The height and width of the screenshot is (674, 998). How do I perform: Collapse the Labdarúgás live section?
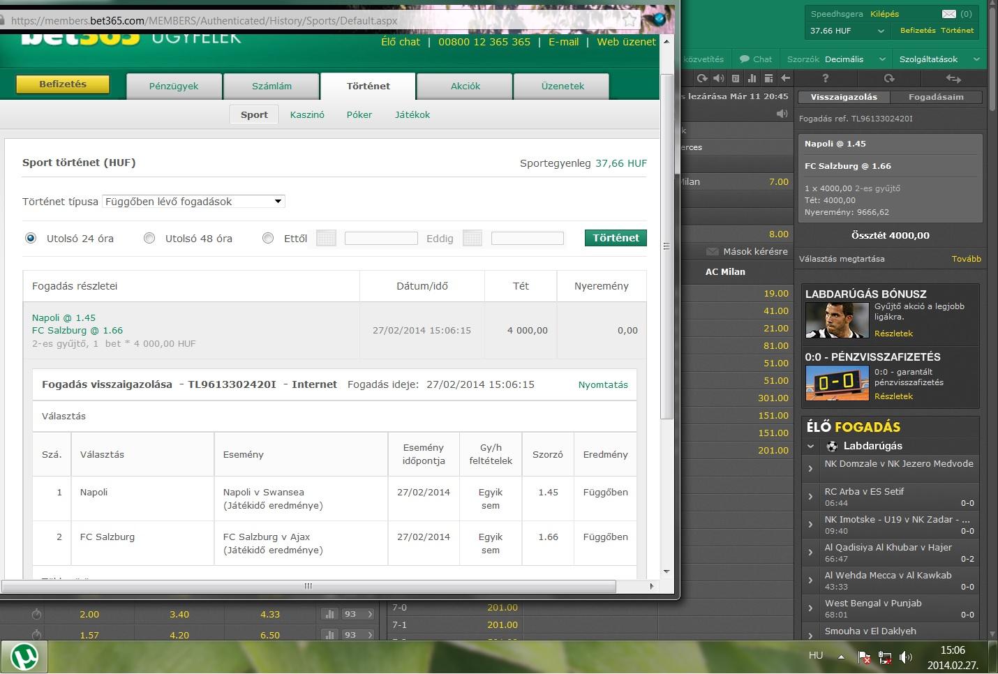point(811,446)
